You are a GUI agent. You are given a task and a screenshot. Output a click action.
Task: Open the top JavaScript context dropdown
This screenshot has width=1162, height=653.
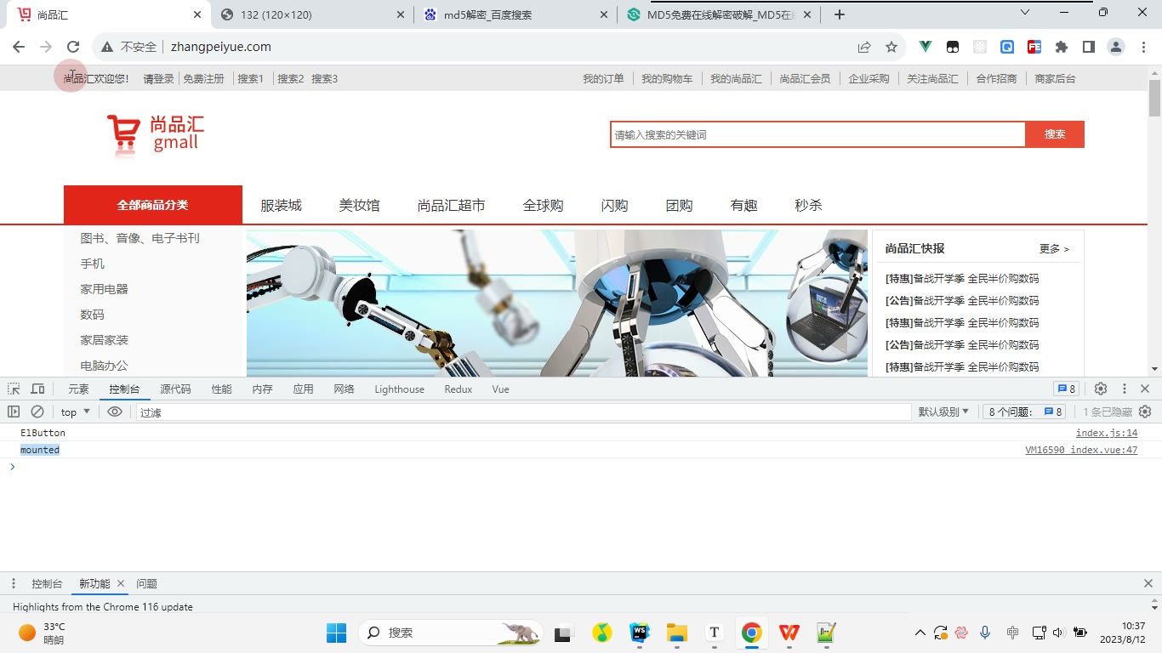click(x=76, y=412)
